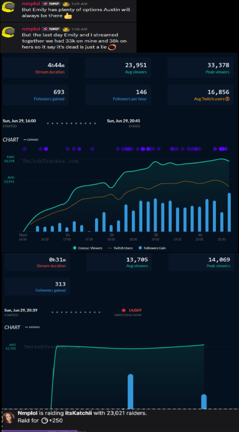The width and height of the screenshot is (239, 432).
Task: Click the 4h44m stream duration value
Action: (x=56, y=65)
